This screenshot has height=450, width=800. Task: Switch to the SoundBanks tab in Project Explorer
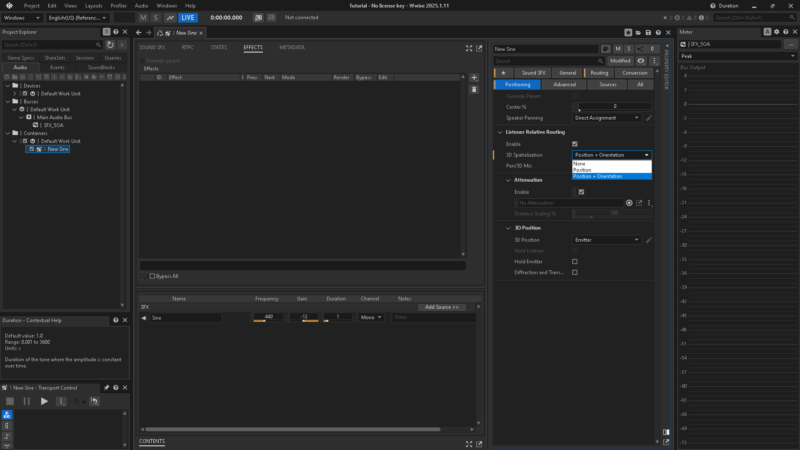point(101,67)
